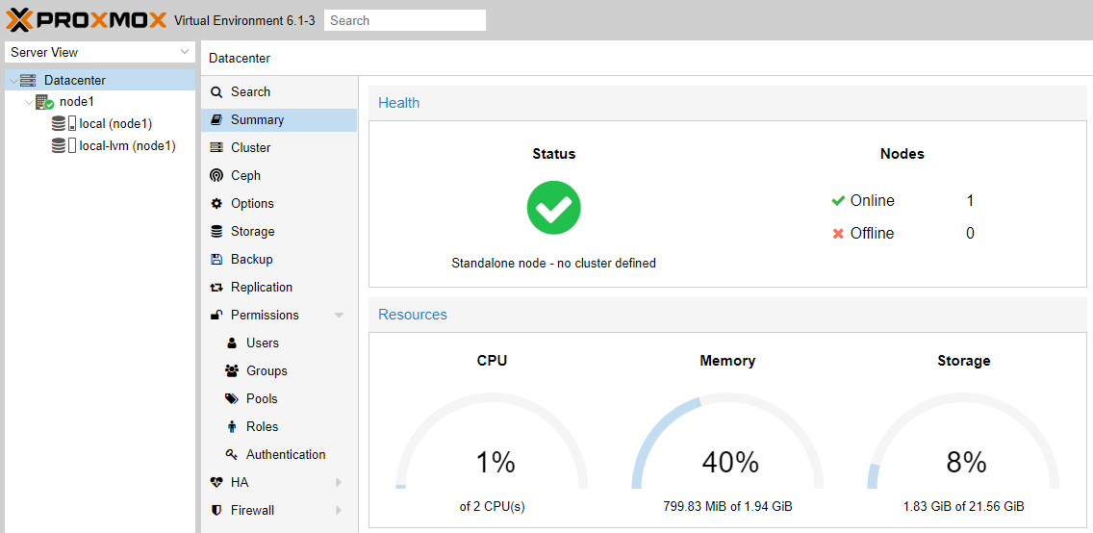Open the Server View dropdown
1093x533 pixels.
[x=100, y=52]
